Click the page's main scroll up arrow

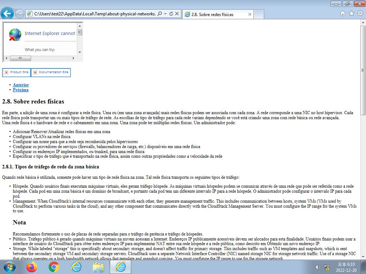[x=363, y=22]
